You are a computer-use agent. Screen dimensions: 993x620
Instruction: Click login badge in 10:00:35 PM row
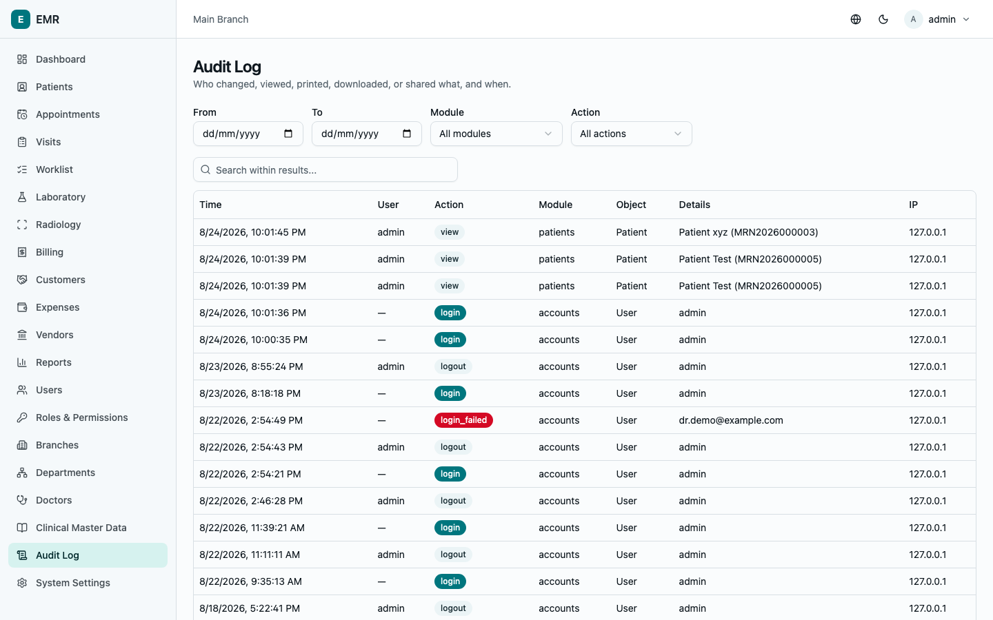450,340
